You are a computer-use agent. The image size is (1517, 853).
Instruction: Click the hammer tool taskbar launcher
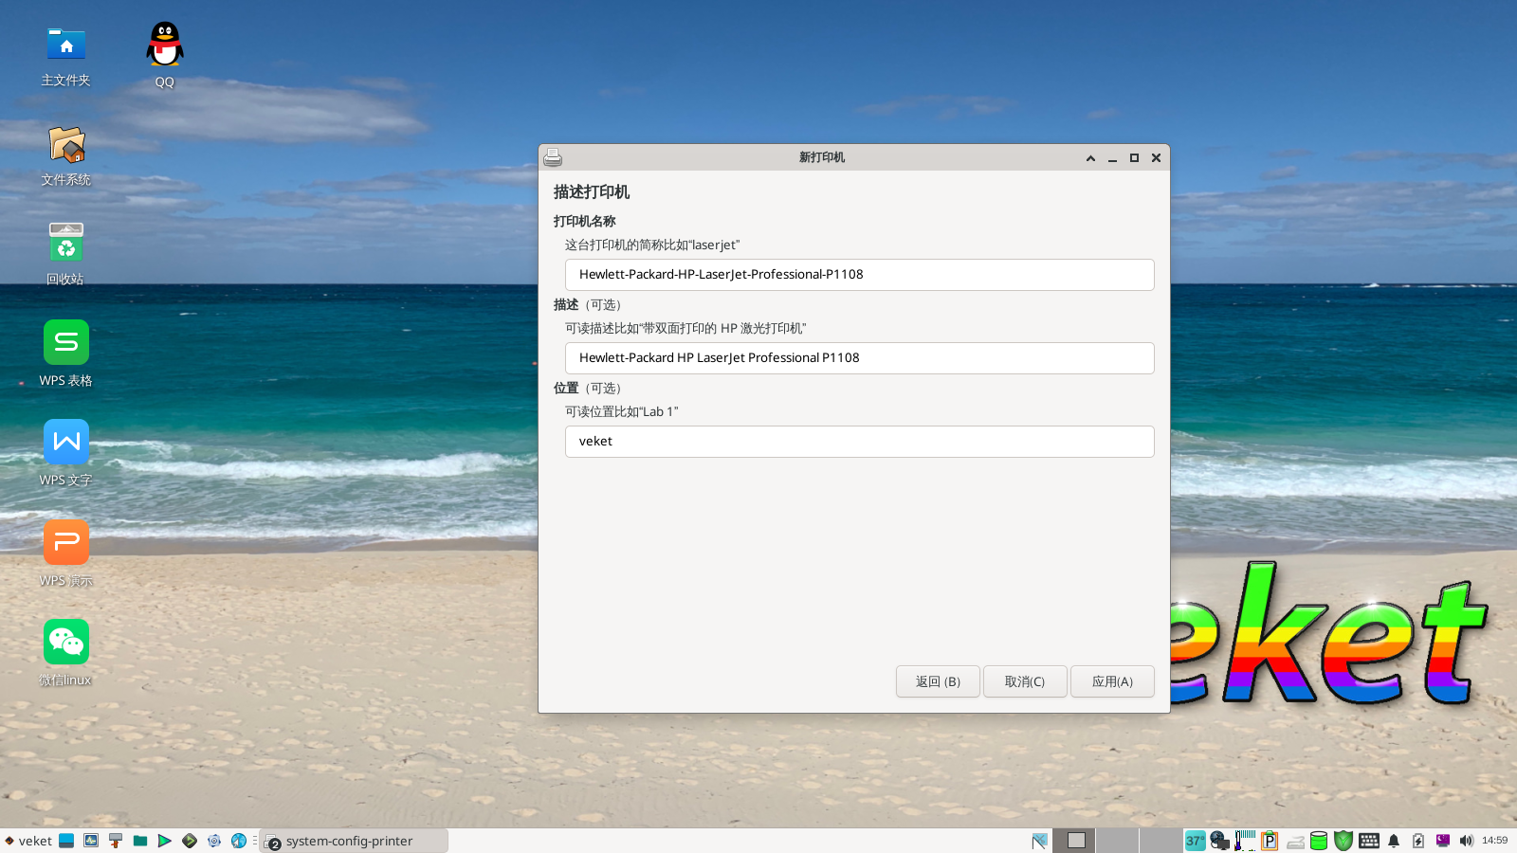(x=116, y=841)
